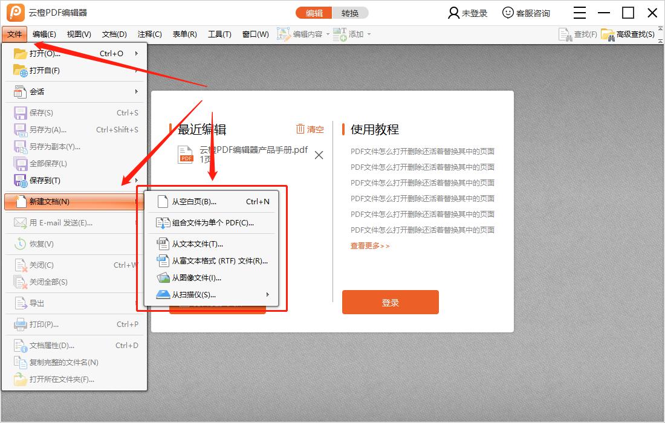The height and width of the screenshot is (423, 665).
Task: Open the 视图(V) menu
Action: [77, 34]
